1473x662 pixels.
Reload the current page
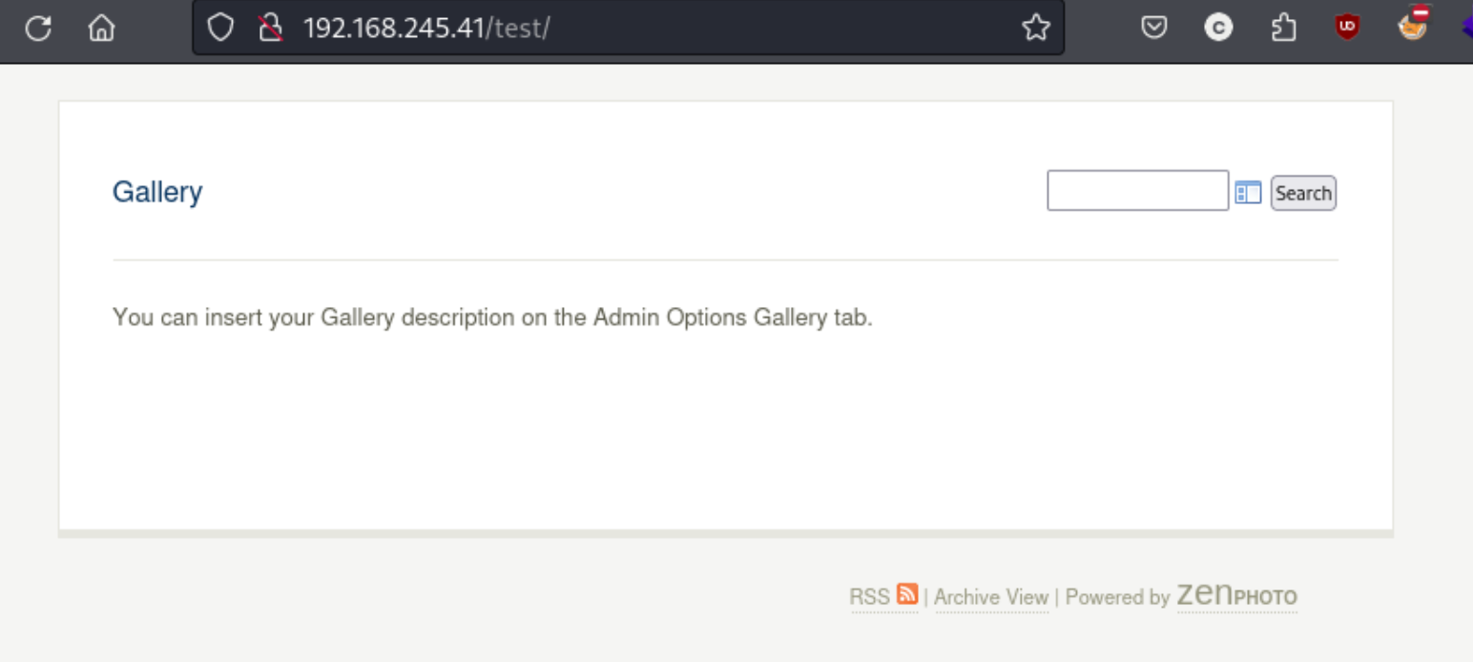[x=38, y=29]
